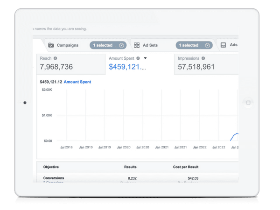Open the Campaigns tab
Viewport: 280px width, 210px height.
tap(68, 45)
